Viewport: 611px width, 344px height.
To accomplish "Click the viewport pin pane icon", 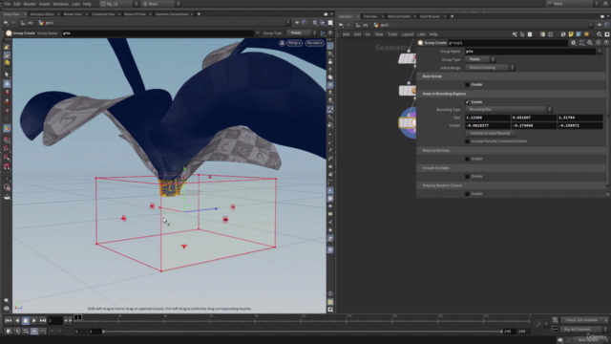I will tap(297, 23).
